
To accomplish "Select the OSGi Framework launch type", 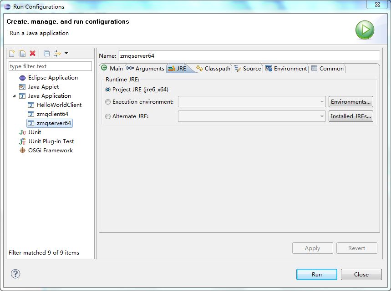I will 50,151.
